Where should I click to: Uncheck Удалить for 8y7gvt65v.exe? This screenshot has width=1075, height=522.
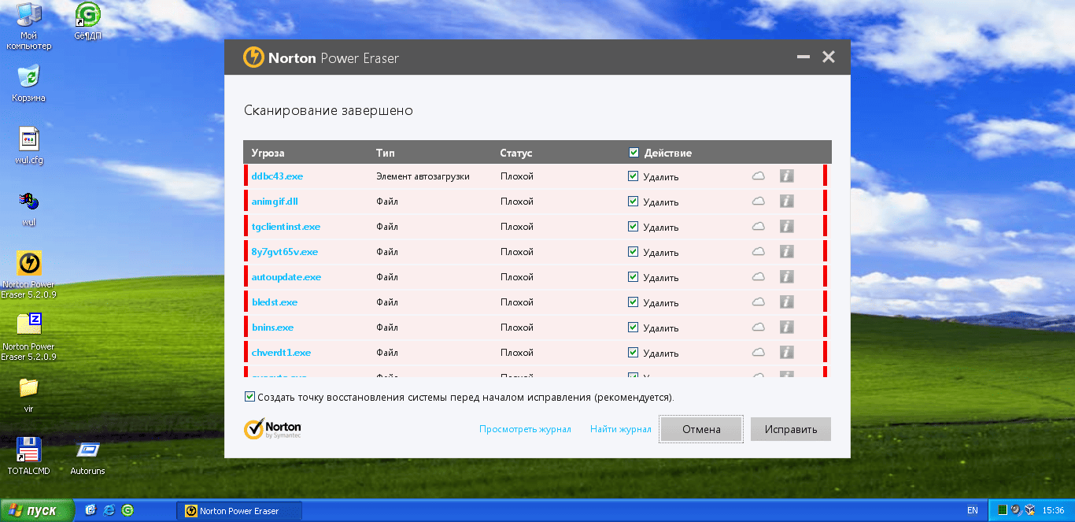(x=633, y=252)
